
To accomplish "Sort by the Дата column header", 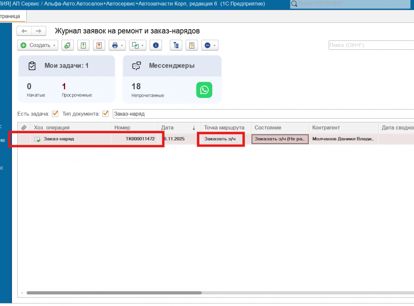I will (x=178, y=127).
